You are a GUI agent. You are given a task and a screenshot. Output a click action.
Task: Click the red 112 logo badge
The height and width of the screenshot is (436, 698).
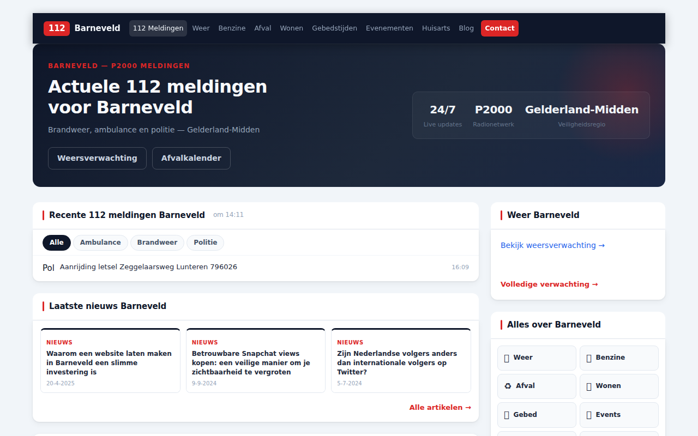[57, 28]
